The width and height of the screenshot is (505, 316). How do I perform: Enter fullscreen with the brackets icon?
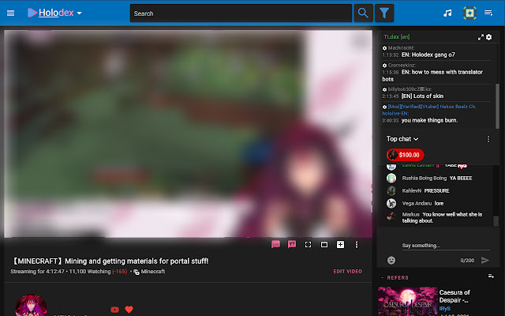coord(309,245)
